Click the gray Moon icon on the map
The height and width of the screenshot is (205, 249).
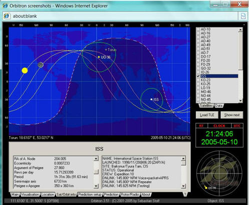point(41,65)
